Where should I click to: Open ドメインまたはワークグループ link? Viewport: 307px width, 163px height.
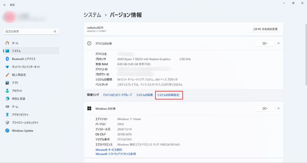point(117,95)
